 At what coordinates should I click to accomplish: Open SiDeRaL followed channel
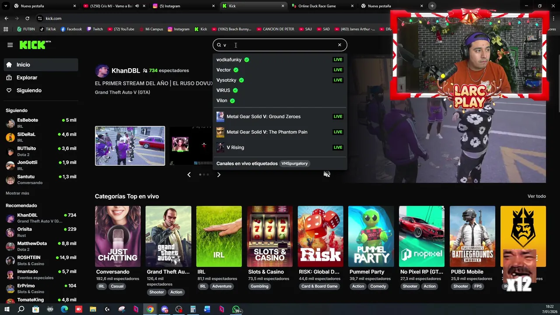click(x=41, y=137)
